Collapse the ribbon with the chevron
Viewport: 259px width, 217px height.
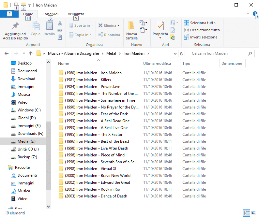click(x=248, y=14)
